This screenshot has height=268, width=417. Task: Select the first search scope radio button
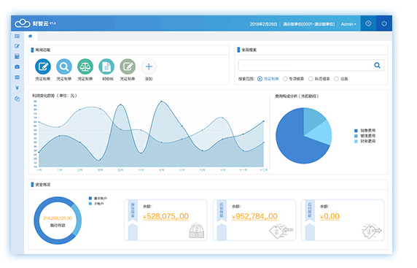click(260, 79)
